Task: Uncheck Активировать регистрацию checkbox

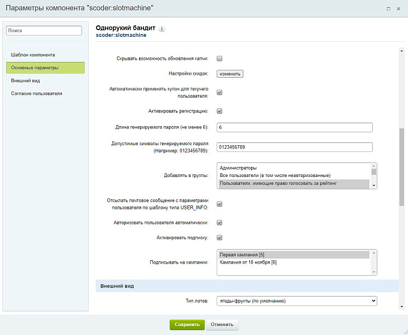Action: [219, 111]
